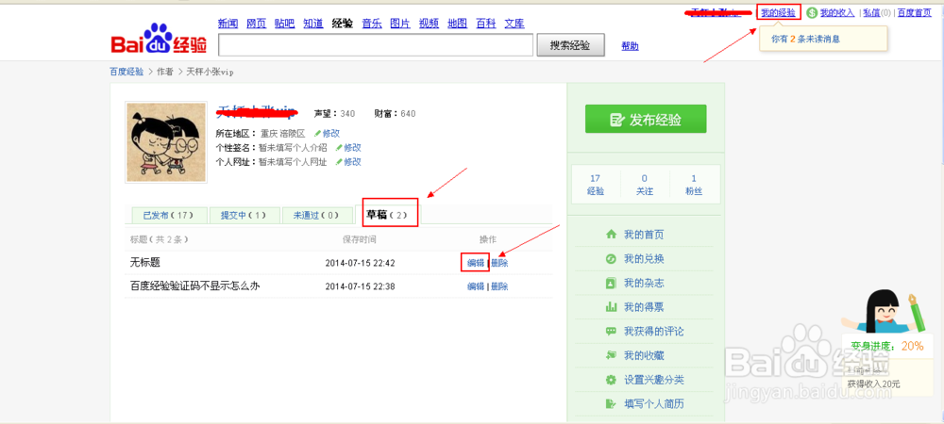Click the green 发布经验 button
Screen dimensions: 944x424
click(646, 119)
